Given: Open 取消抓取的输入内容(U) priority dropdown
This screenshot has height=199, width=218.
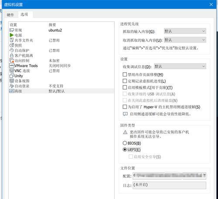Looking at the screenshot, I should [x=185, y=40].
